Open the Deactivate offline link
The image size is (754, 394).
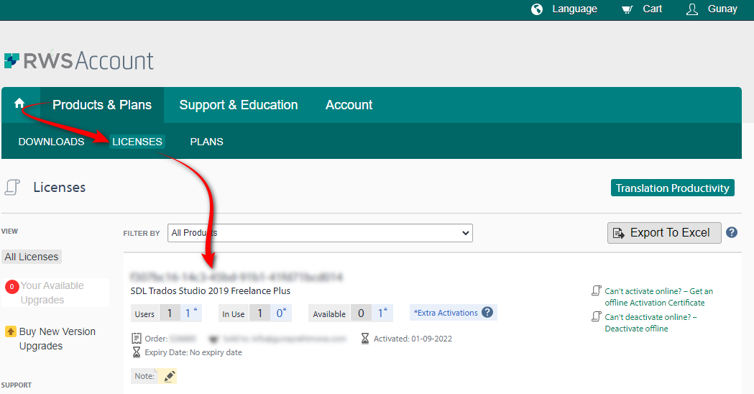point(650,323)
